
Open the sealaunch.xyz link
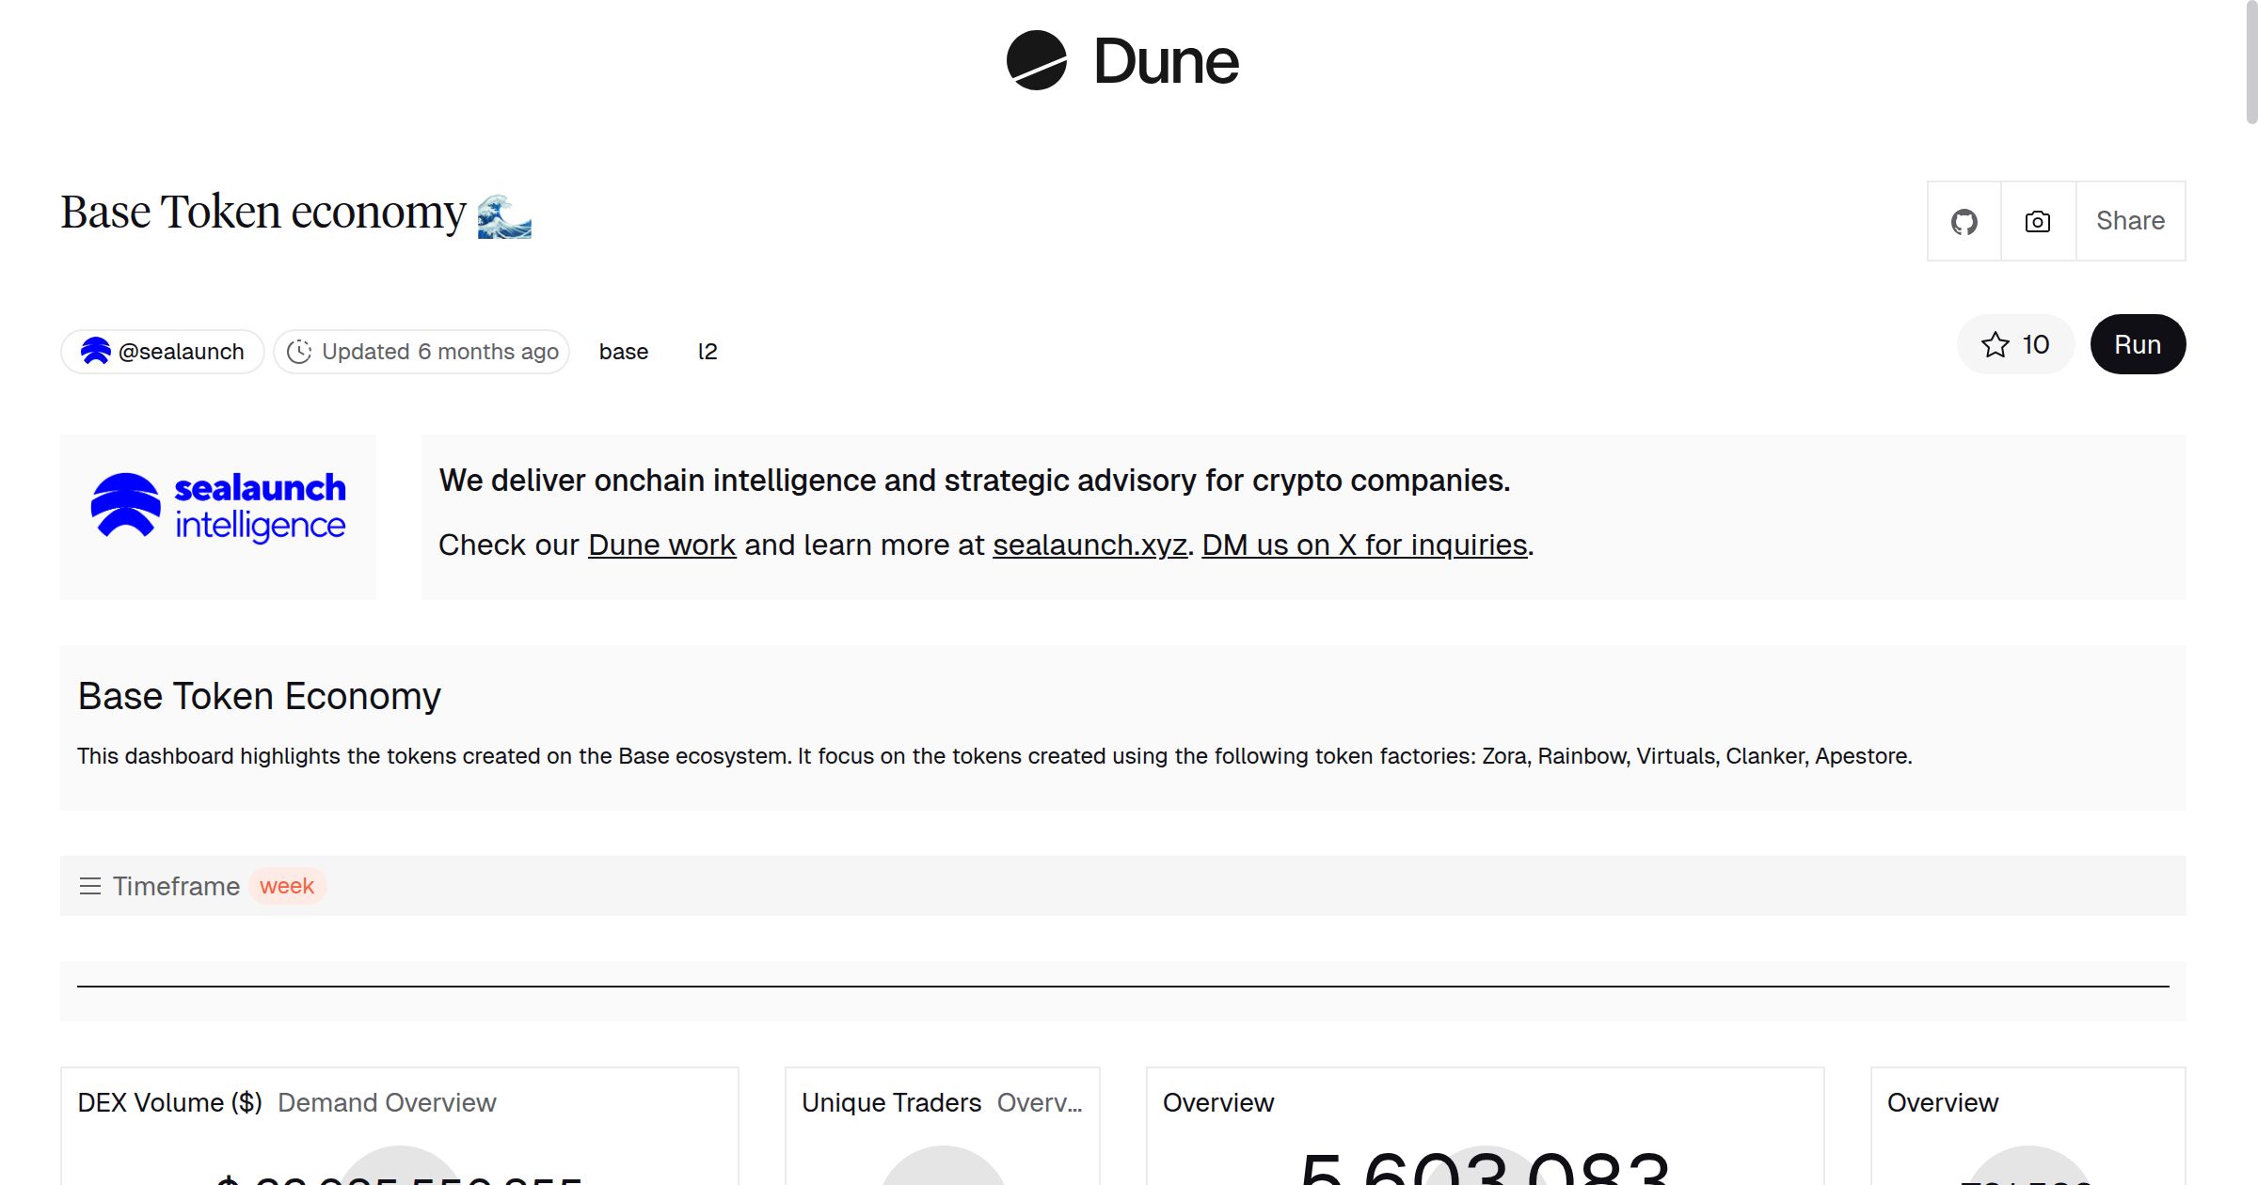click(1089, 545)
